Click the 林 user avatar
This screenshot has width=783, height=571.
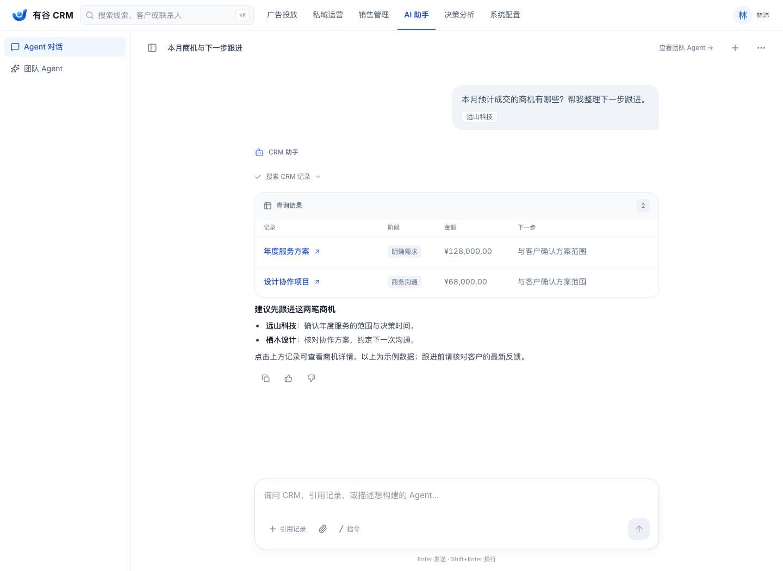(x=743, y=15)
